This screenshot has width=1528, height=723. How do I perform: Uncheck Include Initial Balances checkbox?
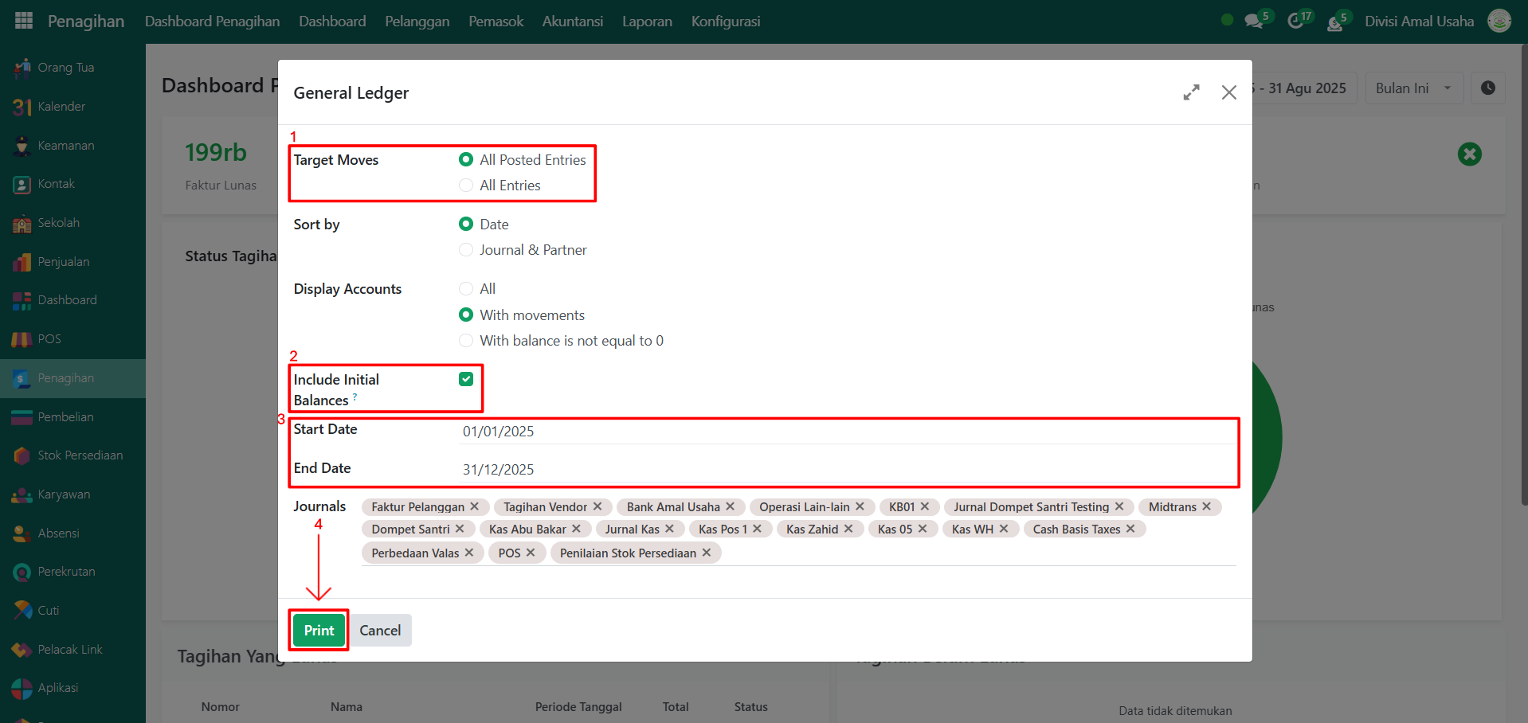tap(466, 379)
